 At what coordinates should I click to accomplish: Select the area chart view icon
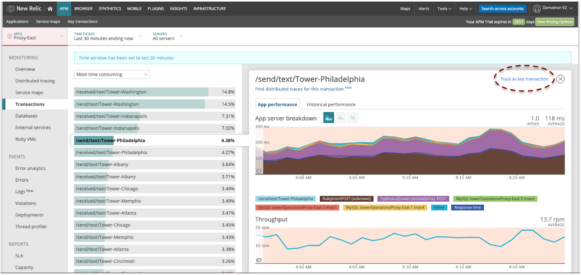coord(329,118)
